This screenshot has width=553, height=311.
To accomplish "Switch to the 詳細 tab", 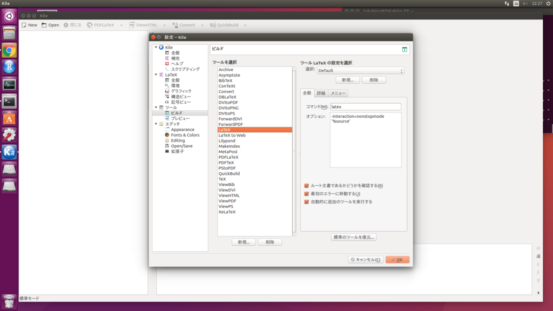I will (321, 93).
